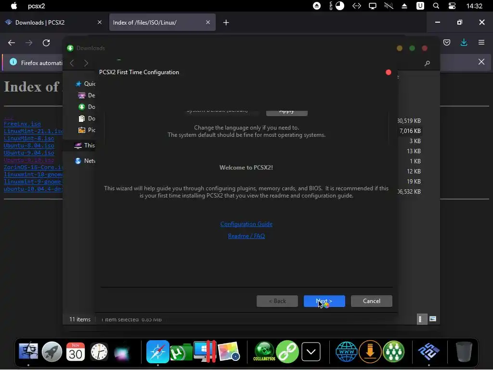The height and width of the screenshot is (370, 493).
Task: Open the Configuration Guide link
Action: pyautogui.click(x=246, y=224)
